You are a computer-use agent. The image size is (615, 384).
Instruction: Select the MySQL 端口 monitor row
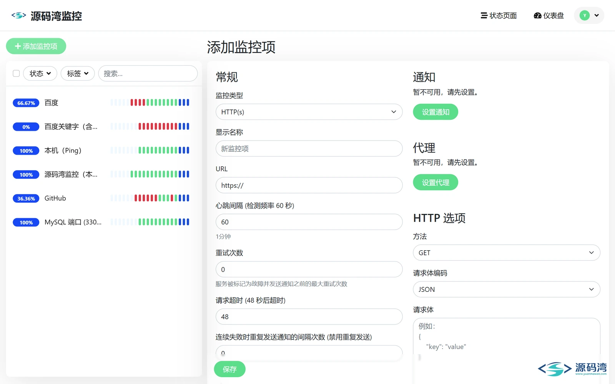point(104,222)
